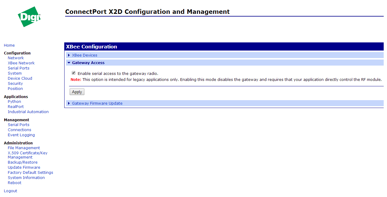Log out using the Logout link
Viewport: 387px width, 197px height.
(11, 191)
